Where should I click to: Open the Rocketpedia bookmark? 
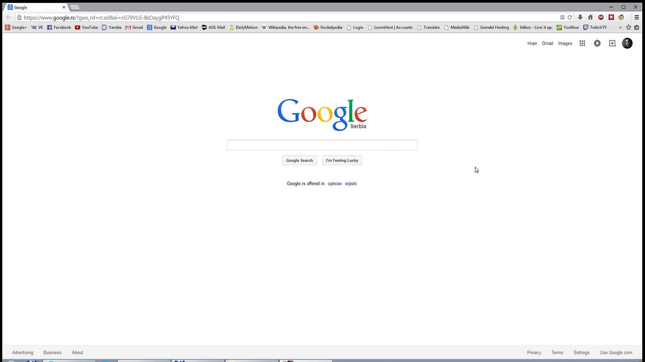(x=328, y=27)
